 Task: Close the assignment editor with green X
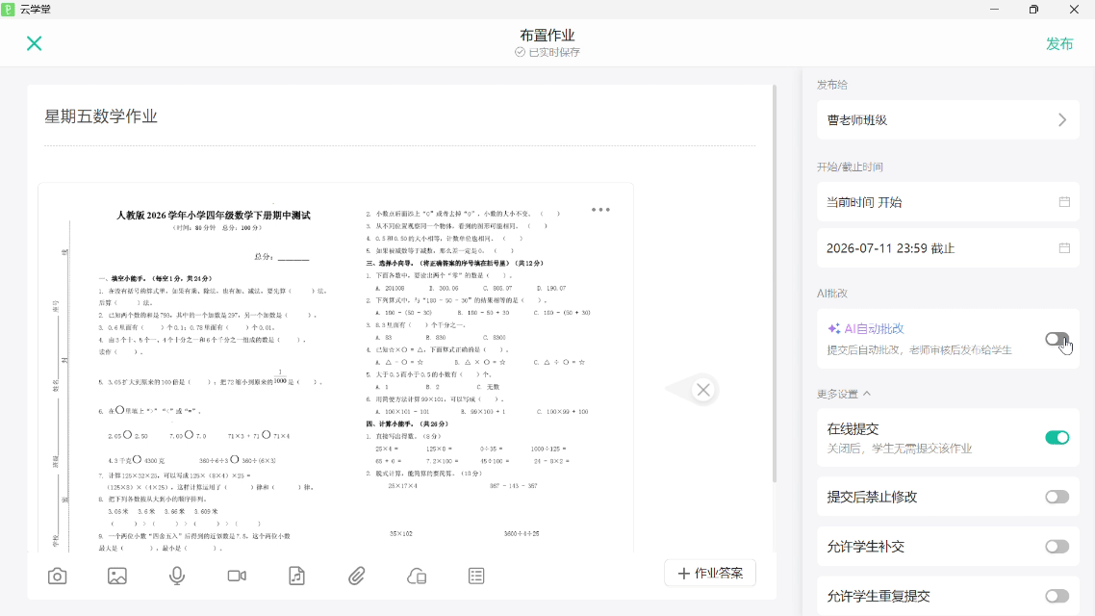point(34,43)
